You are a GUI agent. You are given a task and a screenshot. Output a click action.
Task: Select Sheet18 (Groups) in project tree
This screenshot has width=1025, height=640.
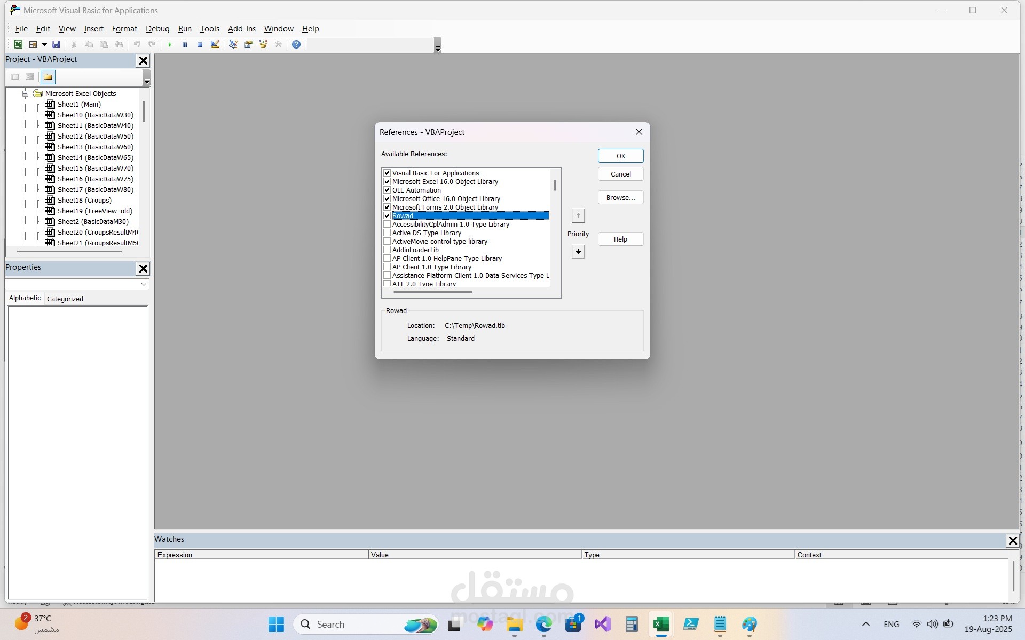(84, 200)
